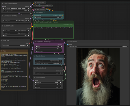This screenshot has height=106, width=130.
Task: Click the filename_prefix field in Save Image
Action: click(x=98, y=46)
